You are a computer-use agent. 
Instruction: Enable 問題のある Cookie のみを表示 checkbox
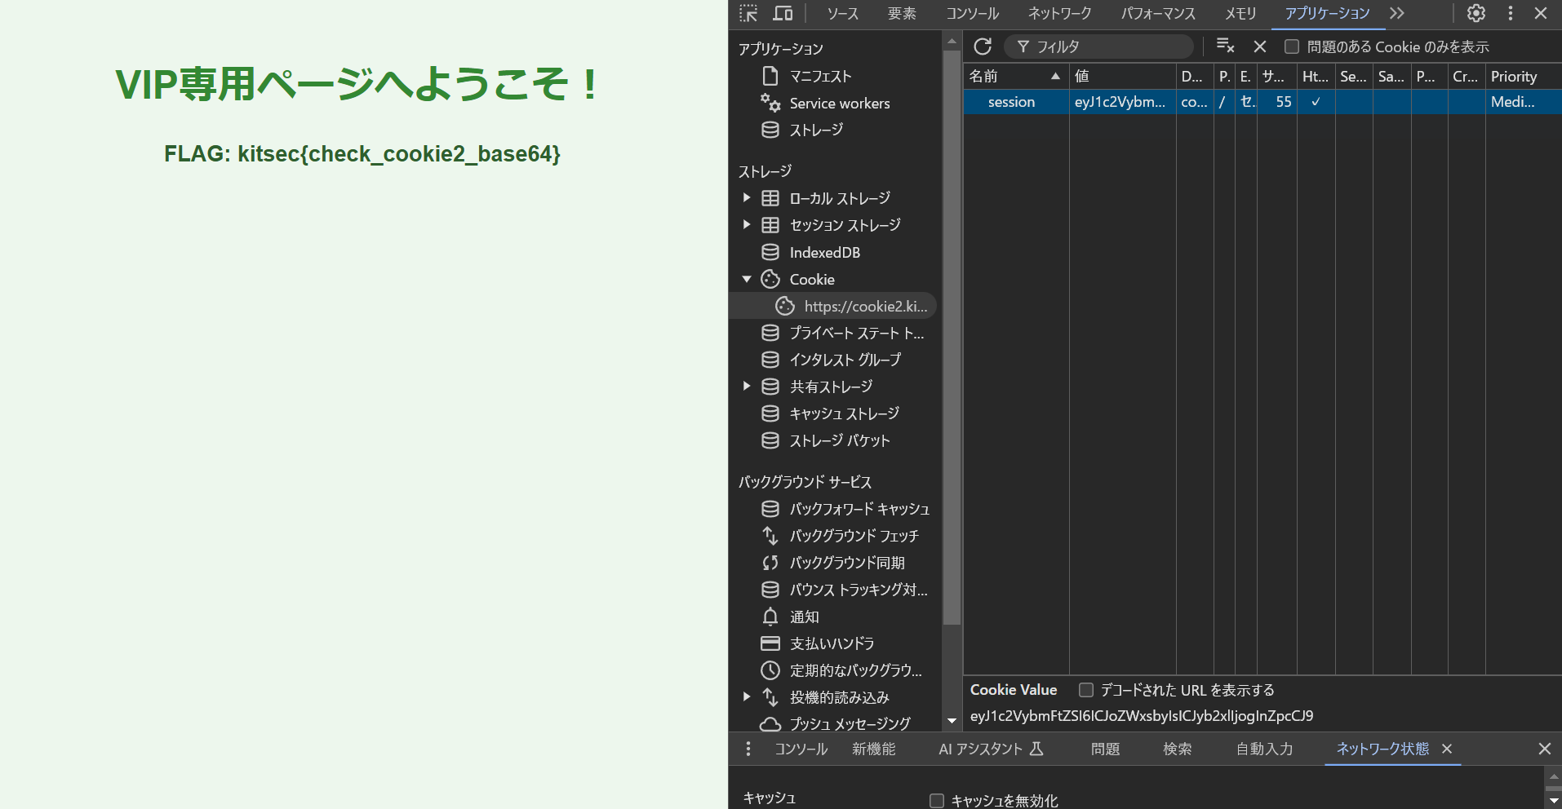click(x=1292, y=46)
